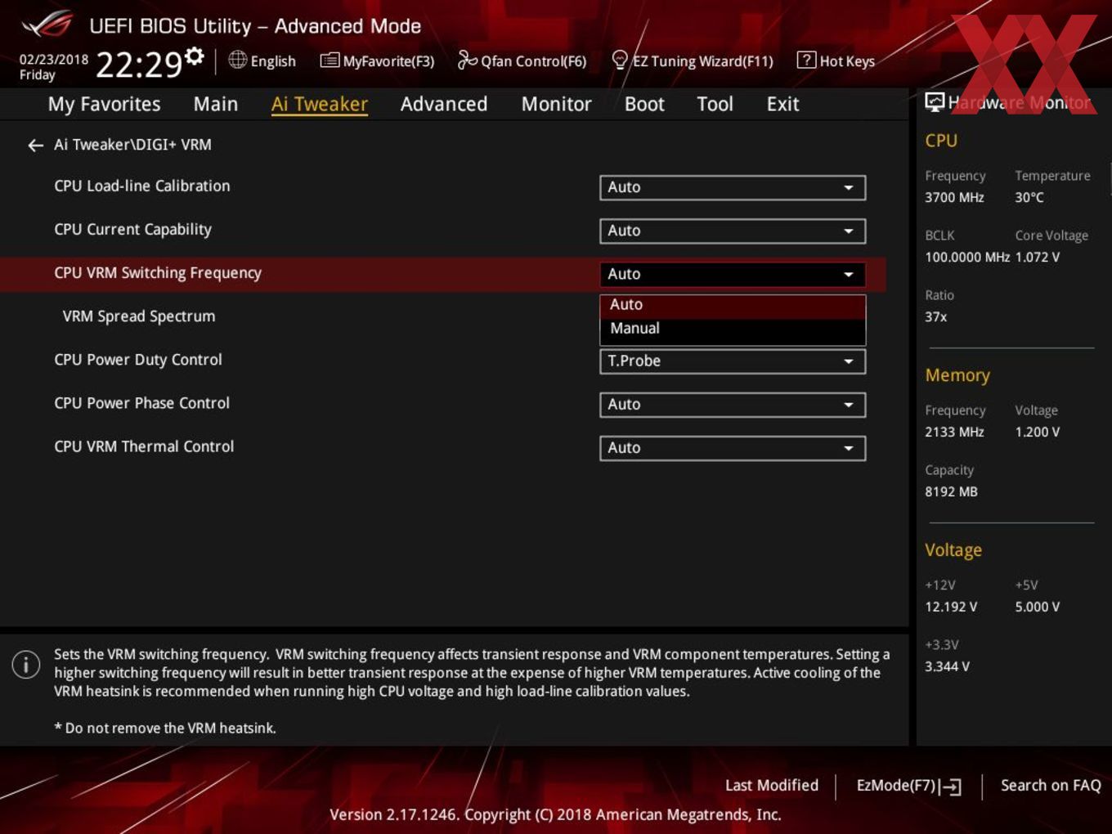Click the 22:29 clock display
This screenshot has height=834, width=1112.
(139, 65)
